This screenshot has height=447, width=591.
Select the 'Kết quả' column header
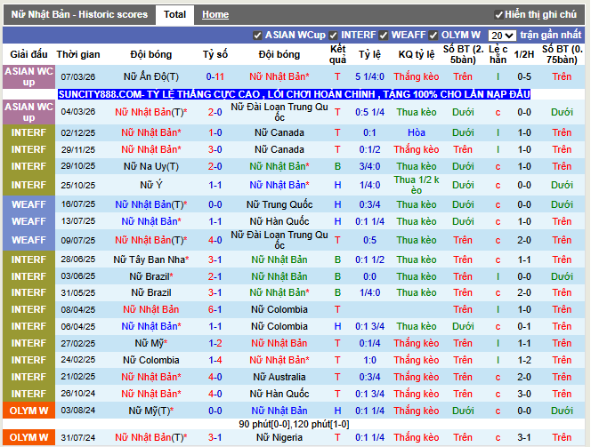click(x=337, y=54)
